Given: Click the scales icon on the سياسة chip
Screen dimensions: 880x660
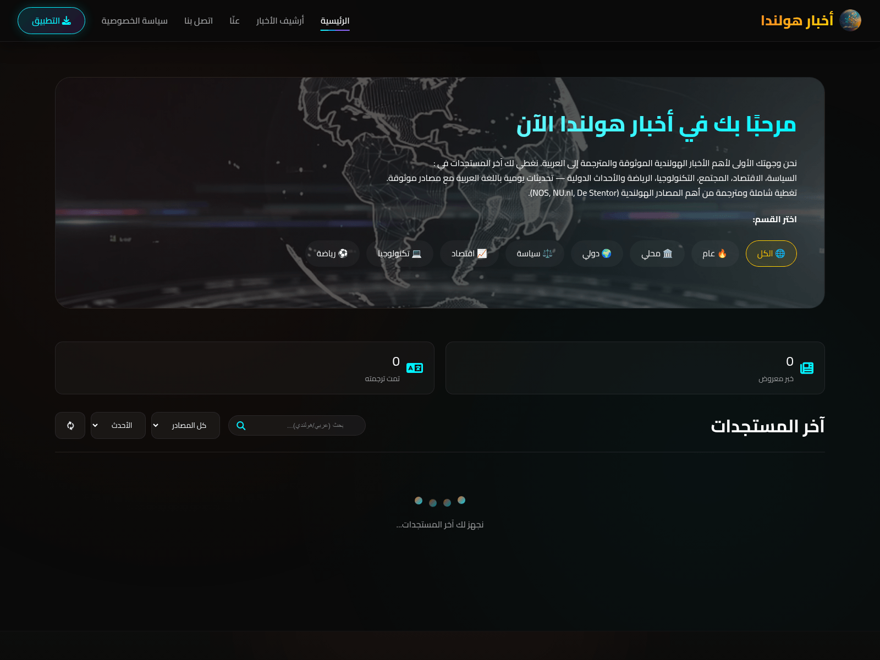Looking at the screenshot, I should 548,254.
